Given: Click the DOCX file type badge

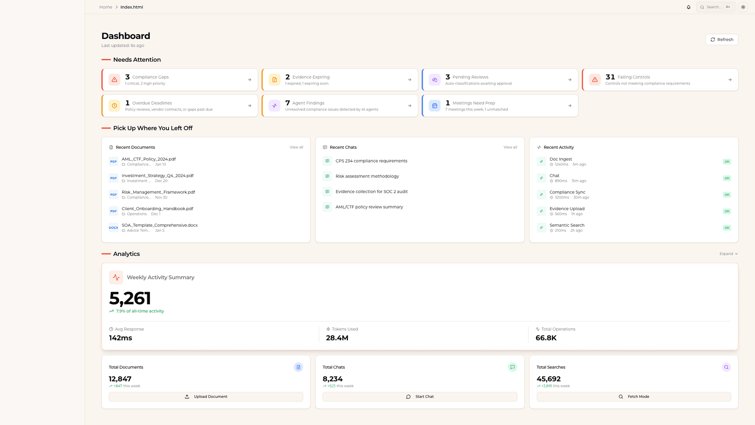Looking at the screenshot, I should pos(113,227).
